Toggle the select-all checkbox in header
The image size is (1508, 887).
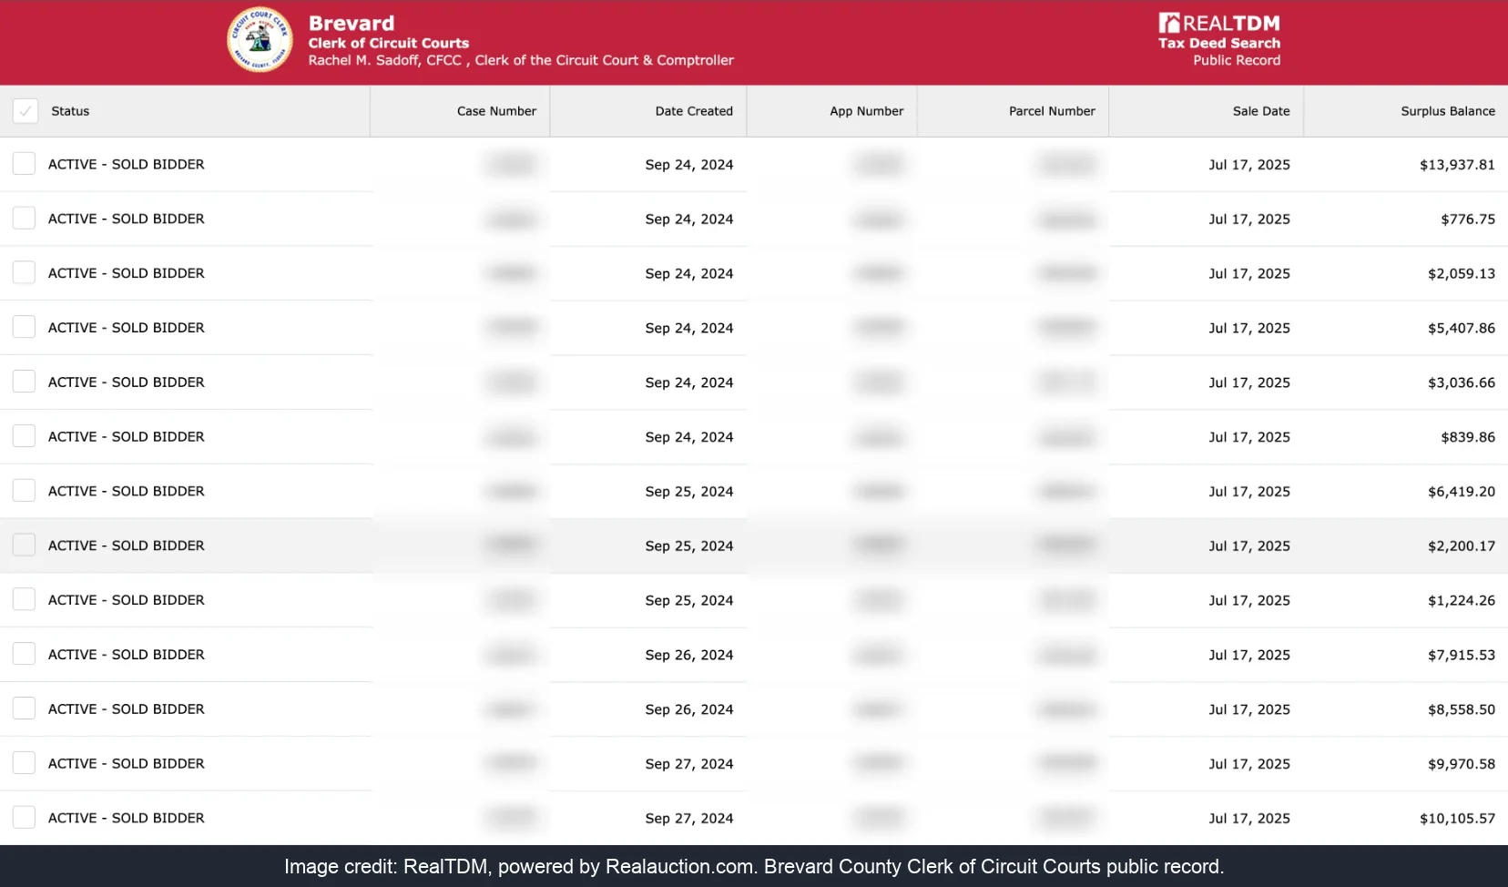click(x=25, y=111)
